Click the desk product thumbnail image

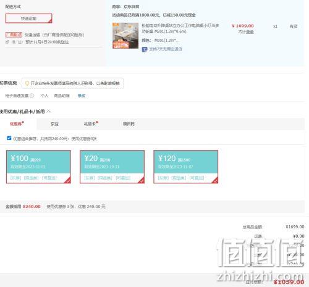125,36
